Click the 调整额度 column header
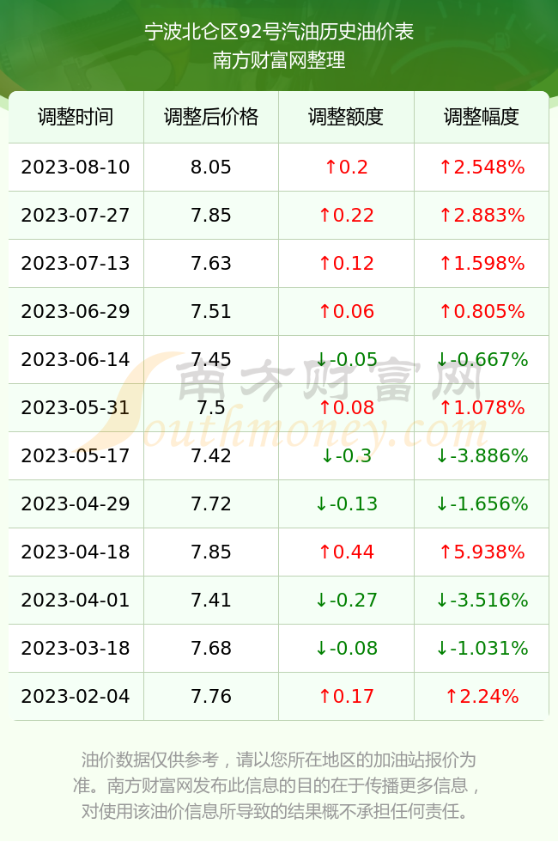 [346, 117]
